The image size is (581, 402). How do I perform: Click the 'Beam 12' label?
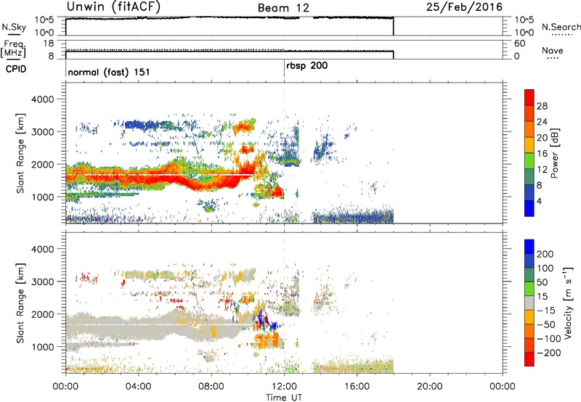[283, 8]
